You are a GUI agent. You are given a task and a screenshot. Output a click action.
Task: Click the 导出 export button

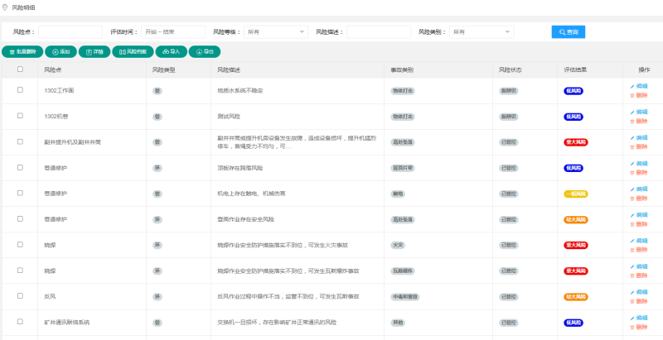pyautogui.click(x=204, y=52)
